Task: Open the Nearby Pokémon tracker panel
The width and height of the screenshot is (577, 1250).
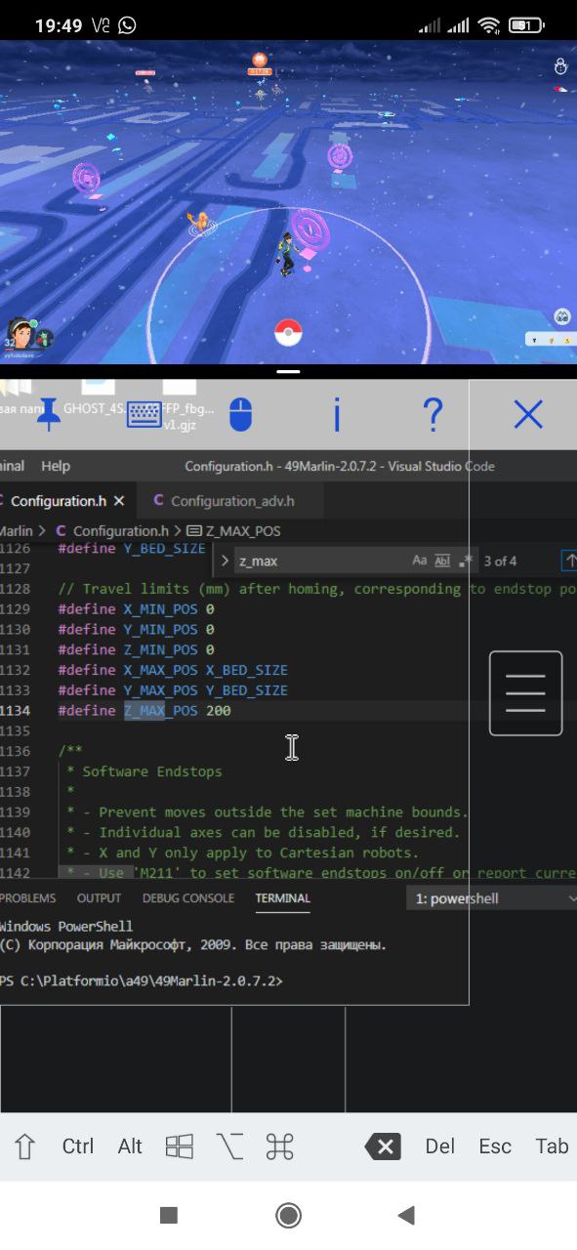Action: coord(550,339)
